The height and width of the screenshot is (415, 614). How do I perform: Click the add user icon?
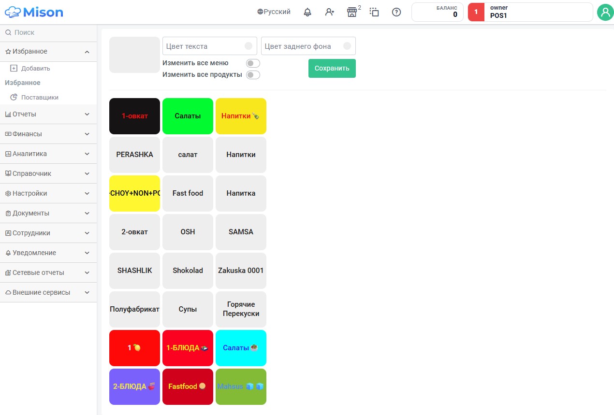tap(330, 12)
